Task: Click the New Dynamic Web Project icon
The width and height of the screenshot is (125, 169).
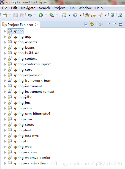Action: click(64, 15)
